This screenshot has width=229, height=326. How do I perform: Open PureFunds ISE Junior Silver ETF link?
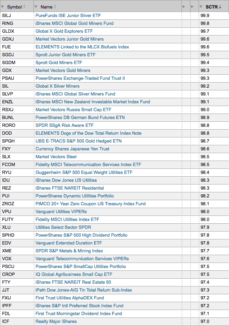(68, 16)
